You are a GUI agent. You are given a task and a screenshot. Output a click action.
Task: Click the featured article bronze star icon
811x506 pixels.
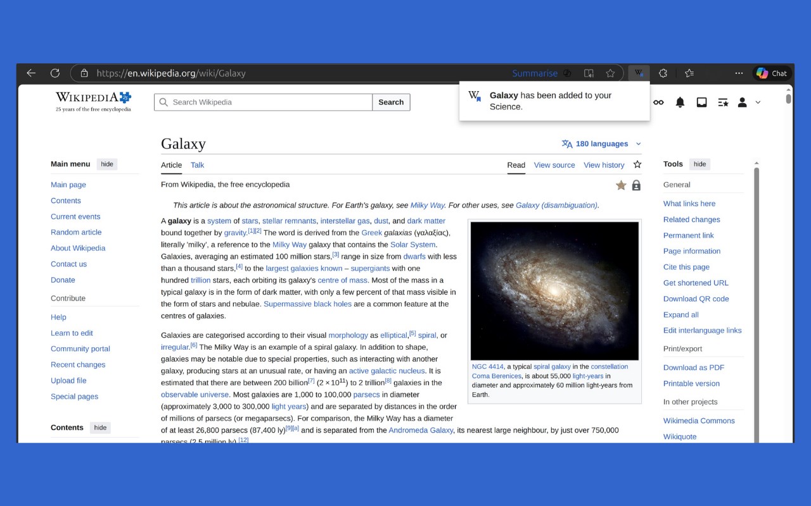coord(621,185)
